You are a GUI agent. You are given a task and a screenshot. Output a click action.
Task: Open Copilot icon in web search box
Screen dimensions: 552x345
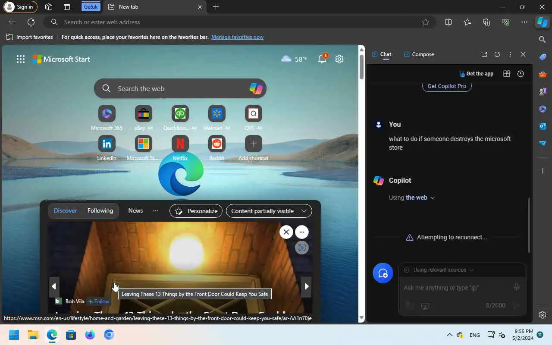(256, 88)
